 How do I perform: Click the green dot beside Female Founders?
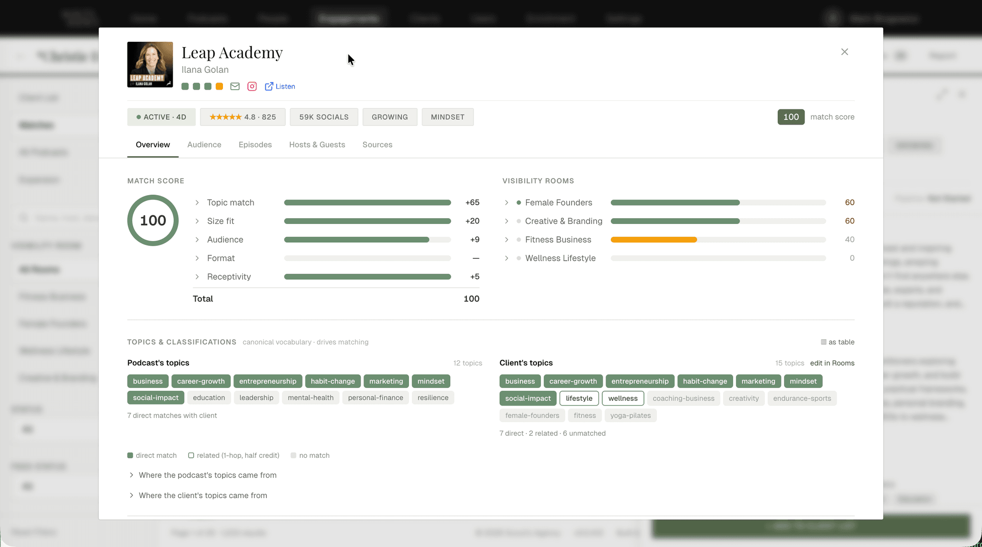coord(519,203)
